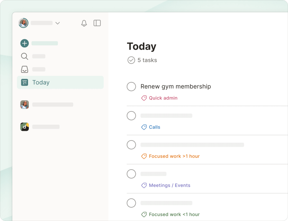Select Today in the sidebar

click(60, 82)
